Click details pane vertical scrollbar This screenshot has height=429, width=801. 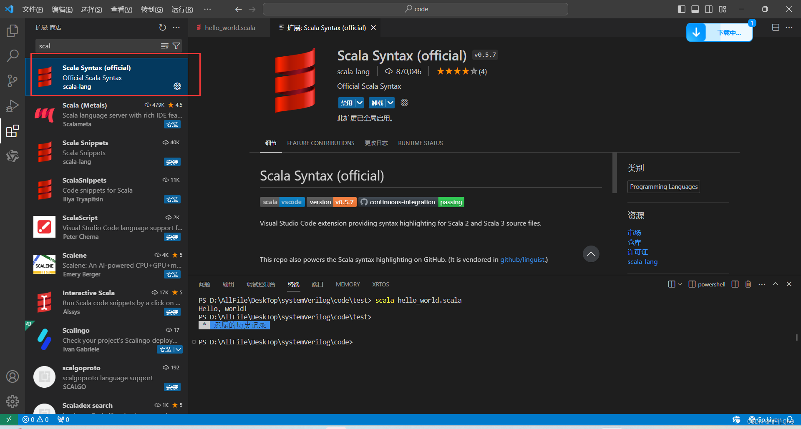[x=615, y=173]
